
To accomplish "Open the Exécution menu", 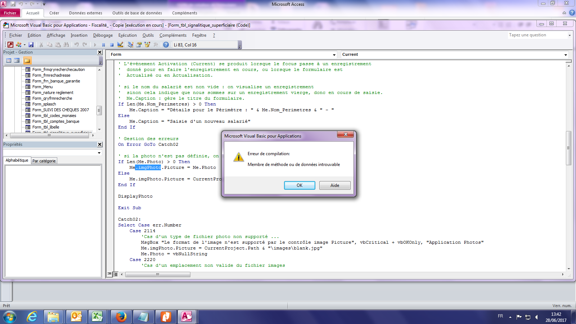I will point(127,35).
